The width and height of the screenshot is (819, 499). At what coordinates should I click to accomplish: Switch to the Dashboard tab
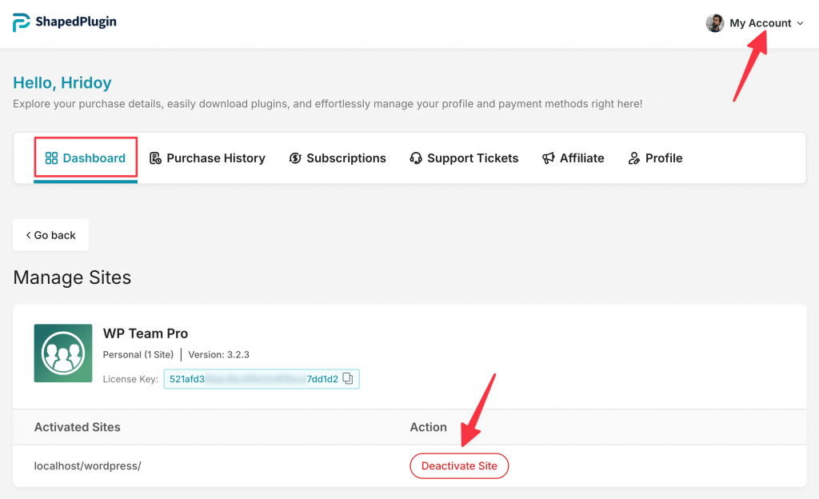tap(86, 158)
